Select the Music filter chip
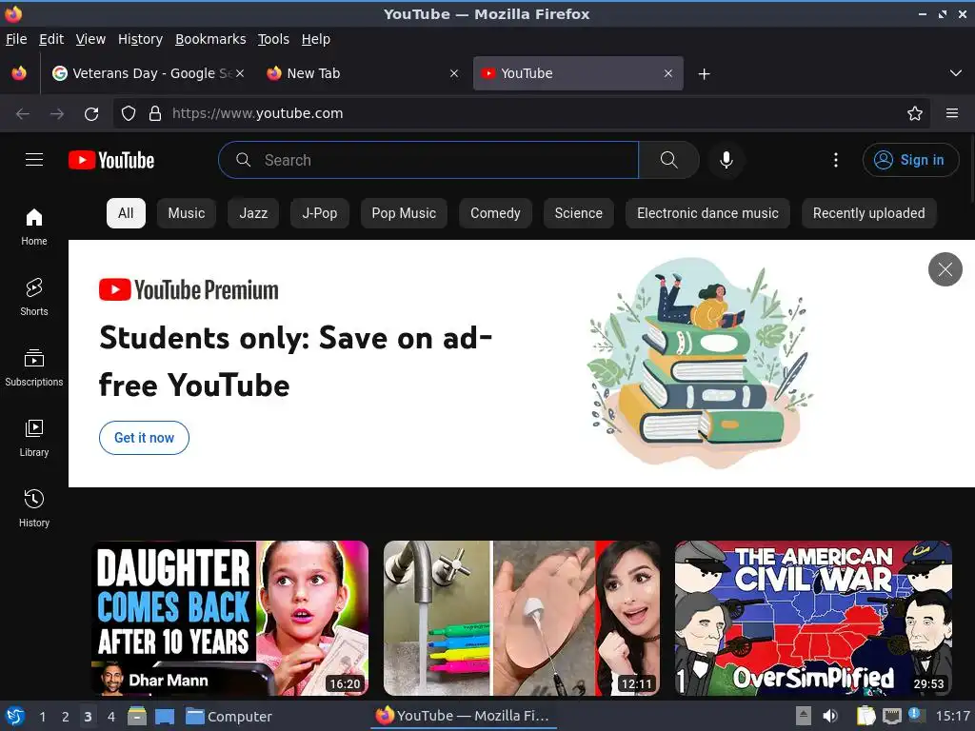The width and height of the screenshot is (975, 731). click(x=187, y=213)
